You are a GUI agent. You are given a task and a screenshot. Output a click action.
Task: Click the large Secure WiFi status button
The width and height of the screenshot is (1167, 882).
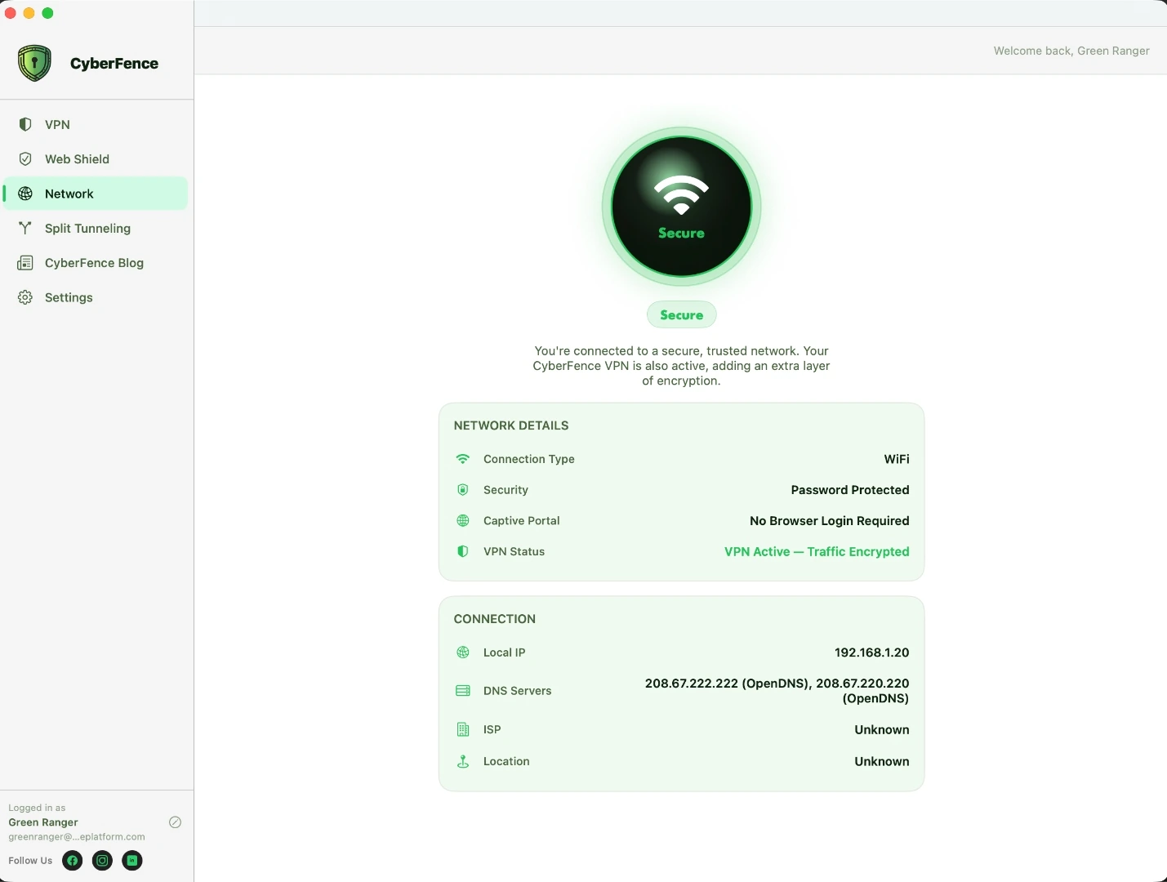click(x=681, y=207)
